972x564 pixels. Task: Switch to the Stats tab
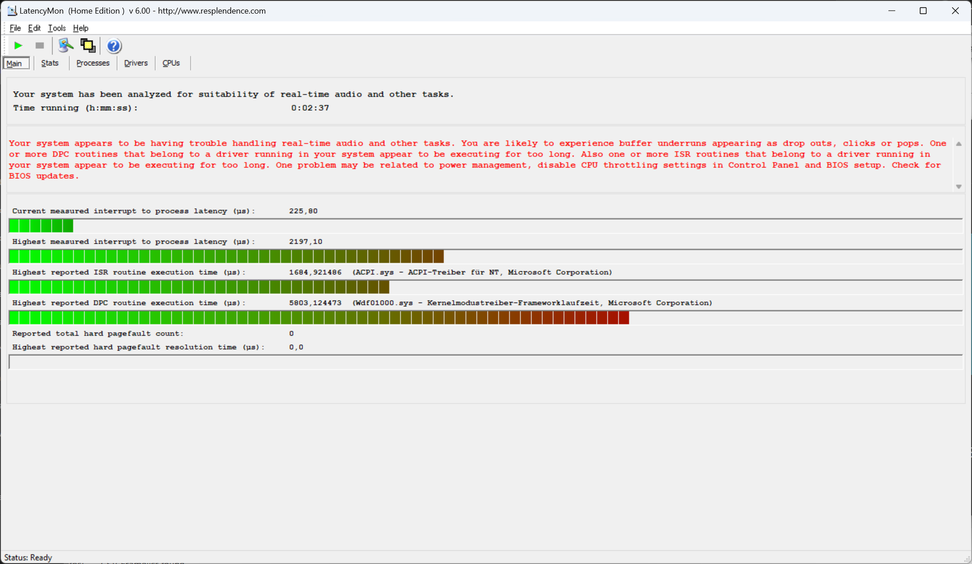(x=50, y=63)
